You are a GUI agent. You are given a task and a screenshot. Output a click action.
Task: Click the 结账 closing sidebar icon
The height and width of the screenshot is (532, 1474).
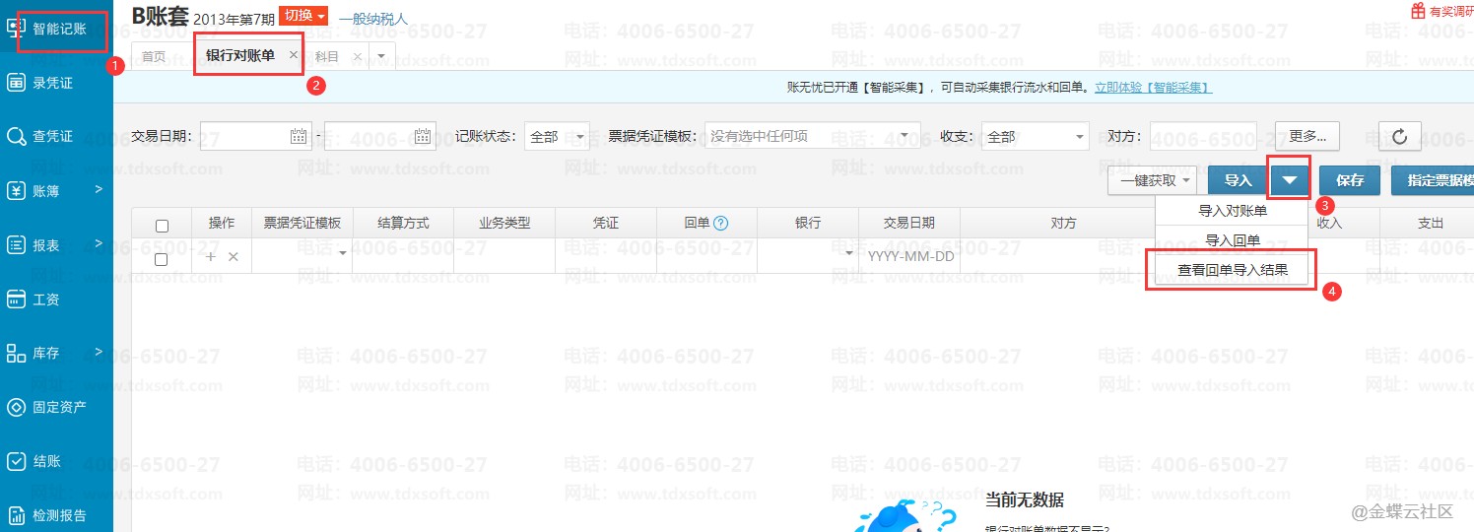click(17, 460)
